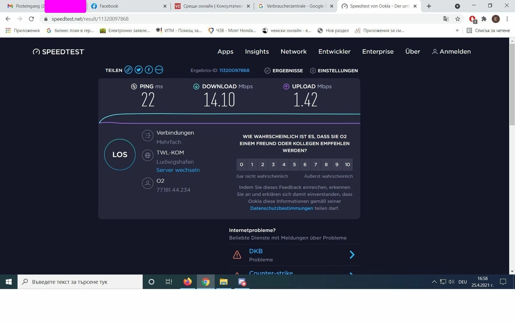The image size is (515, 324).
Task: Click the user icon next to O2
Action: tap(148, 183)
